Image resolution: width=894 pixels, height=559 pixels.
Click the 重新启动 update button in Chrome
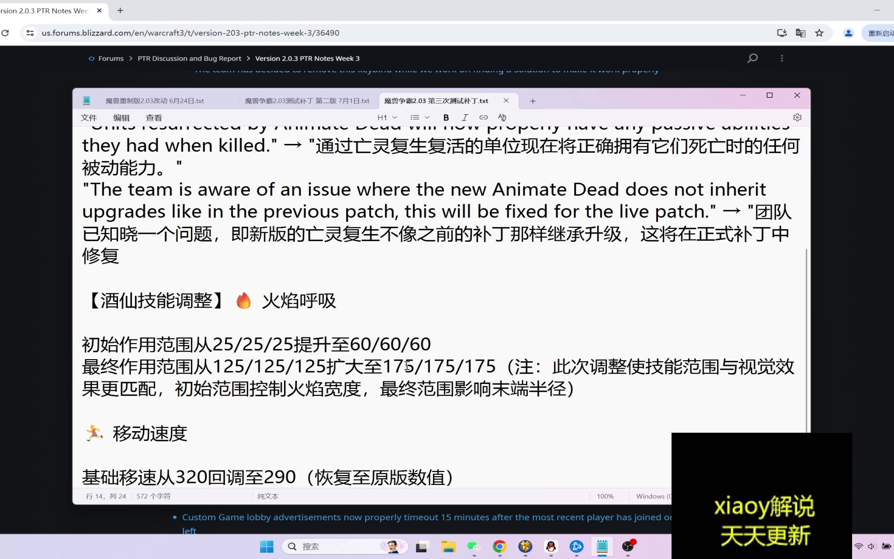pyautogui.click(x=878, y=33)
